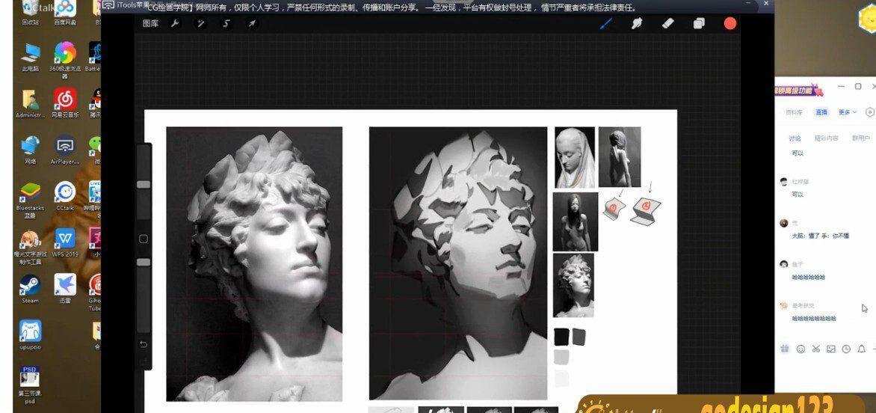Launch the AirPlayer desktop shortcut
Viewport: 876px width, 413px height.
point(65,150)
